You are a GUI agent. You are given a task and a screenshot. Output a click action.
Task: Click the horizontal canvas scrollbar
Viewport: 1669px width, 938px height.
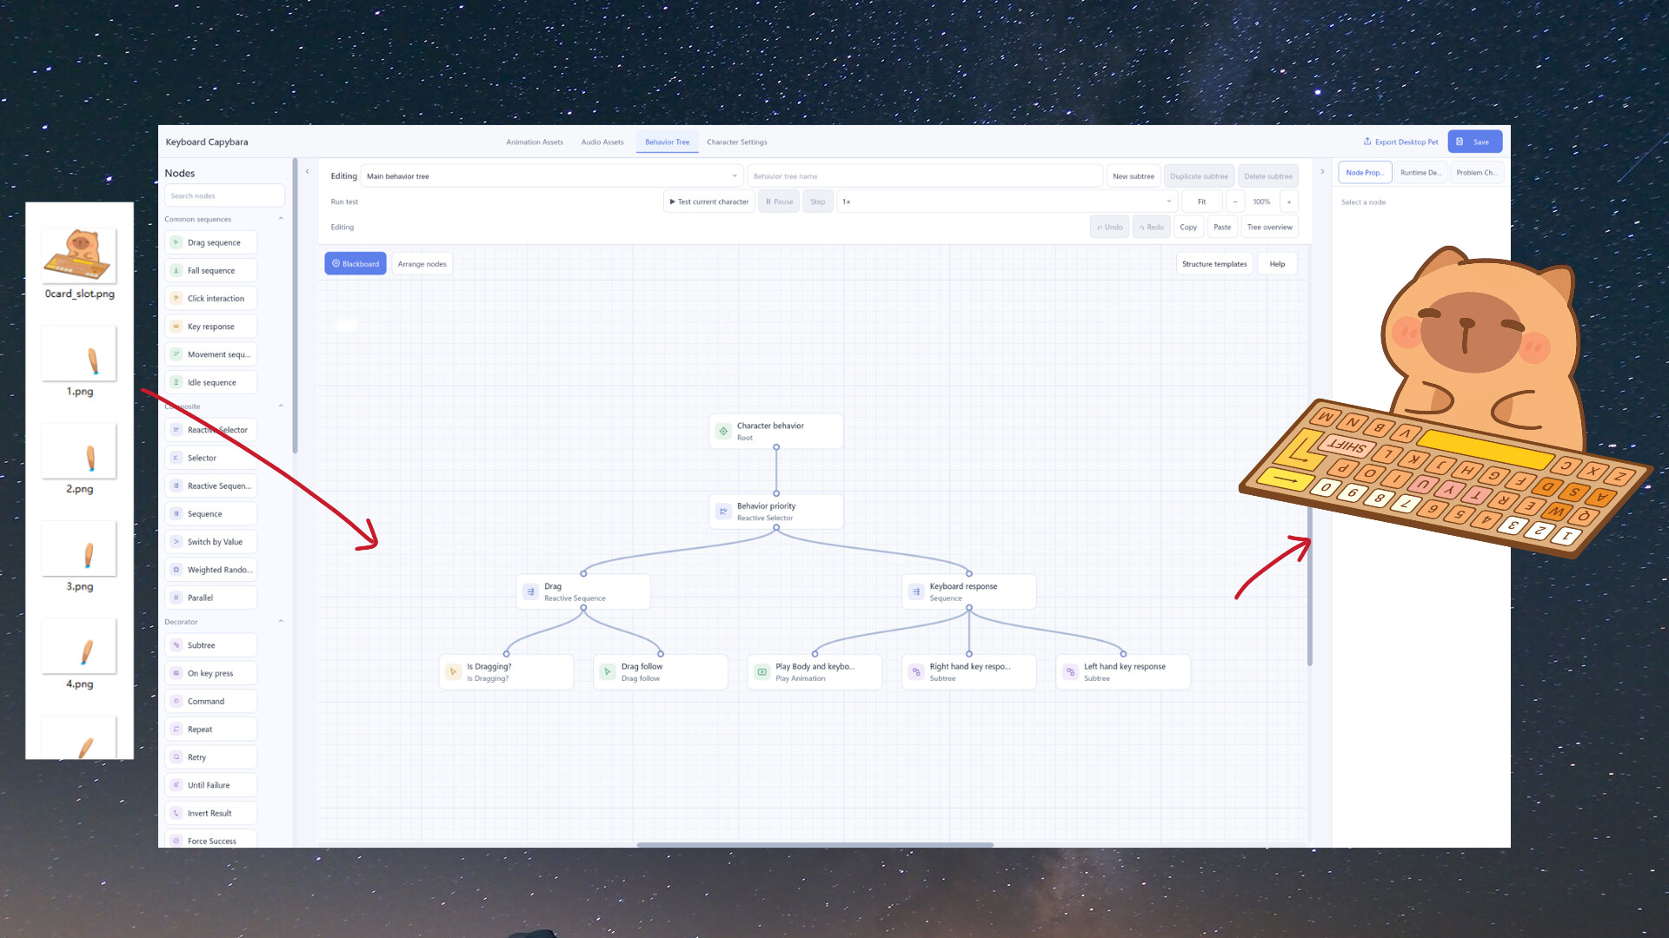click(815, 844)
